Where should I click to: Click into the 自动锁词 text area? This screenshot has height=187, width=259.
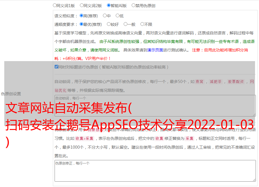pos(155,106)
